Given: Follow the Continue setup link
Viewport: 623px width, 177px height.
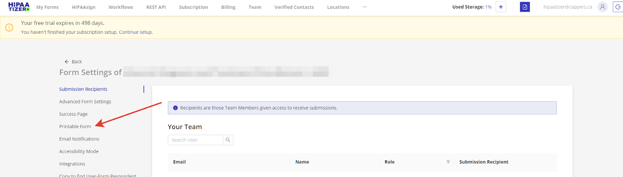Looking at the screenshot, I should pos(136,32).
